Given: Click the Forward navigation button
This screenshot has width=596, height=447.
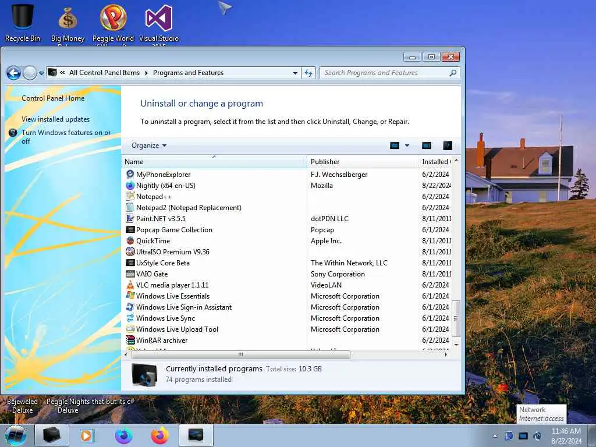Looking at the screenshot, I should click(30, 73).
